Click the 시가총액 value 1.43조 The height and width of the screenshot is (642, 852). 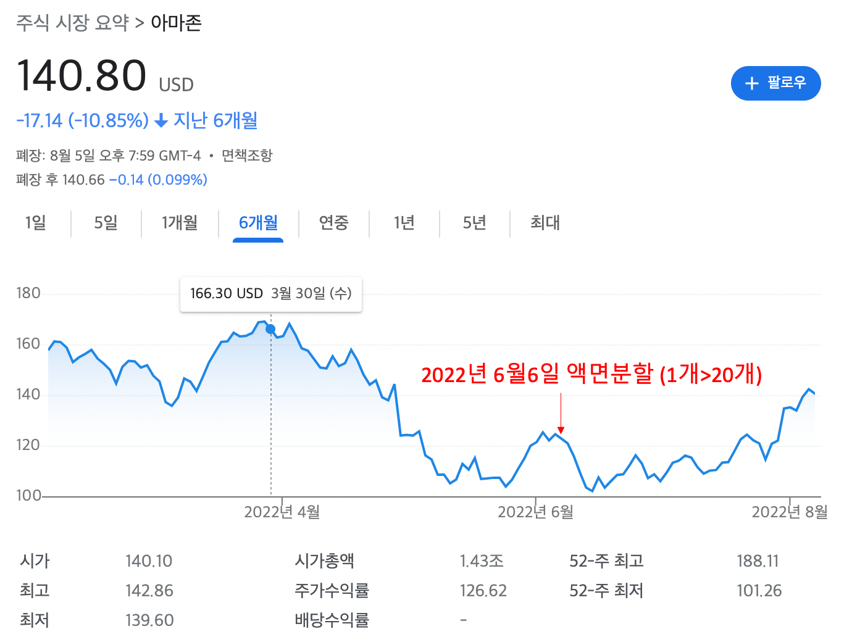click(482, 561)
